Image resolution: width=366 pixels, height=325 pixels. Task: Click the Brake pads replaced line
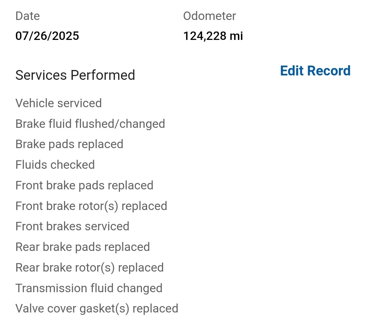click(69, 144)
